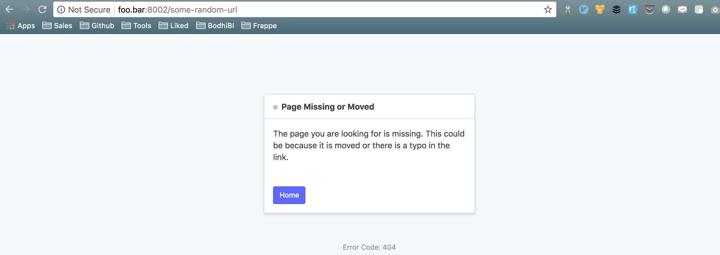This screenshot has width=720, height=255.
Task: Open the gray circle extension icon
Action: pyautogui.click(x=666, y=10)
